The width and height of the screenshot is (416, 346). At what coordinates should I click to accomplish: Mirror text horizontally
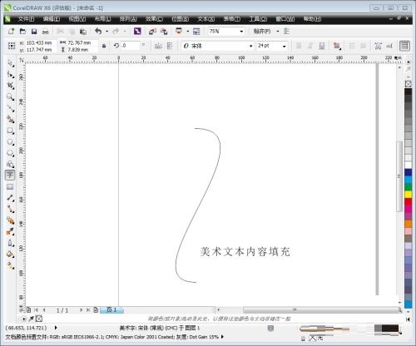pos(158,46)
